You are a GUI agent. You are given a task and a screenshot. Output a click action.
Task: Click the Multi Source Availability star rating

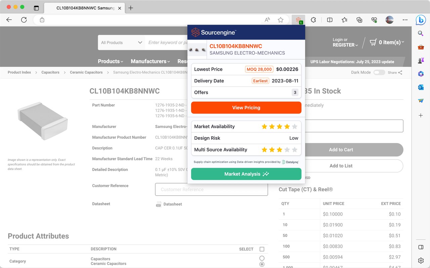click(279, 150)
